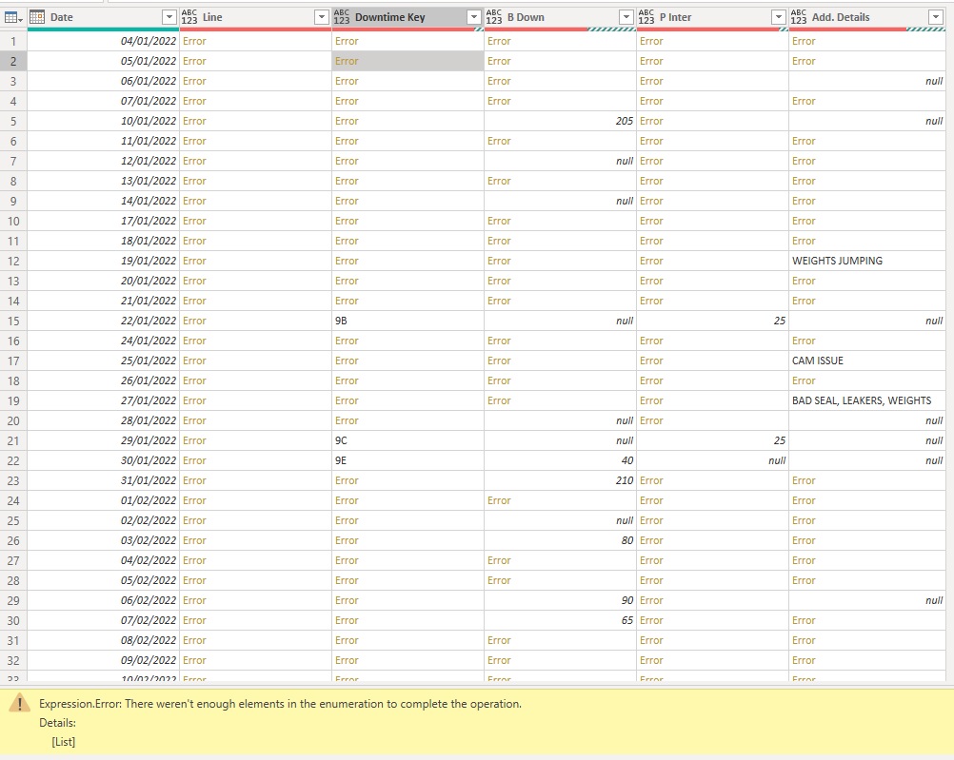The height and width of the screenshot is (760, 954).
Task: Click the BAD SEAL, LEAKERS, WEIGHTS cell
Action: 867,400
